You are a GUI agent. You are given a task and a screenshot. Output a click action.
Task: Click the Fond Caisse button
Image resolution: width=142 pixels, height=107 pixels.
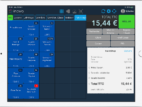(122, 38)
